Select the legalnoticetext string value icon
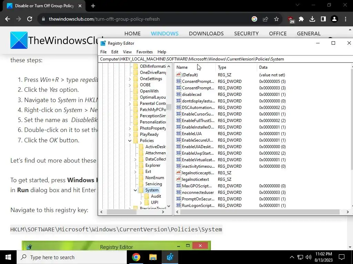Screen dimensions: 353x264 (179, 179)
